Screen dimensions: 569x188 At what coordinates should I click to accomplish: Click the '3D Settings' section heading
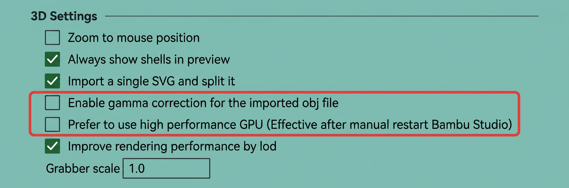pyautogui.click(x=64, y=16)
